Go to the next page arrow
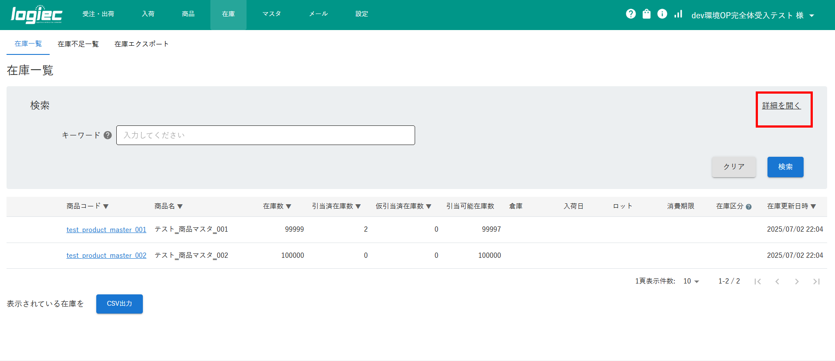835x361 pixels. click(797, 281)
